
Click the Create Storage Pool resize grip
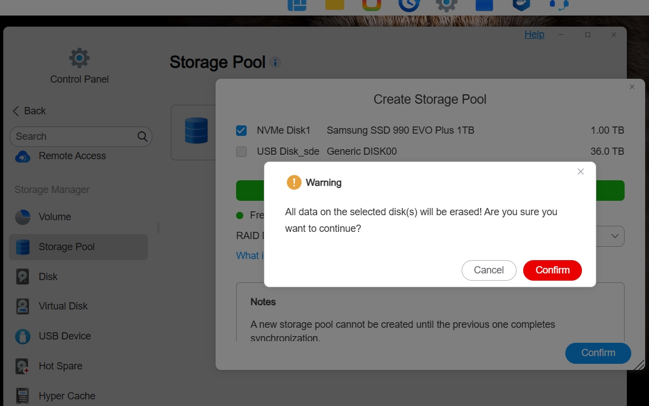coord(639,364)
